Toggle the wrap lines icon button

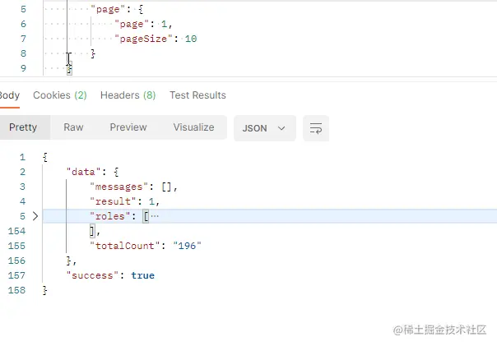pos(316,128)
